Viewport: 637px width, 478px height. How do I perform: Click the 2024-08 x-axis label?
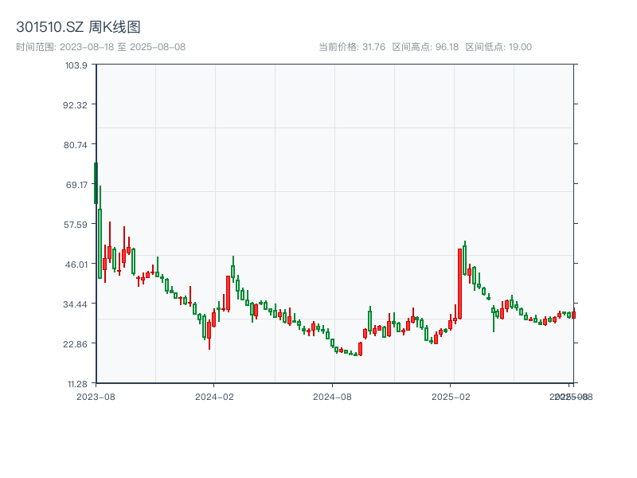332,395
